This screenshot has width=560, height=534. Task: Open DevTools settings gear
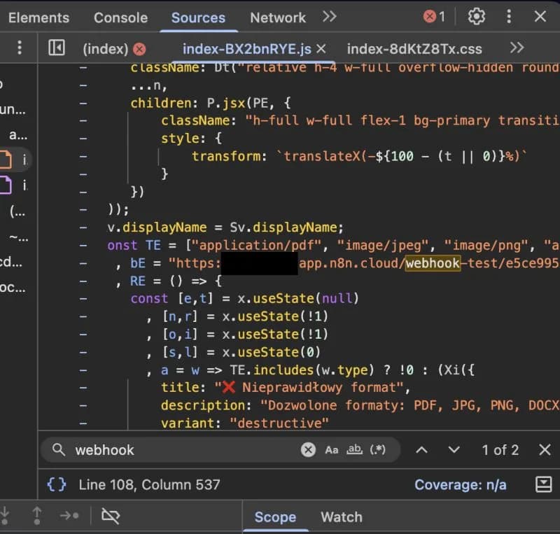(x=477, y=16)
